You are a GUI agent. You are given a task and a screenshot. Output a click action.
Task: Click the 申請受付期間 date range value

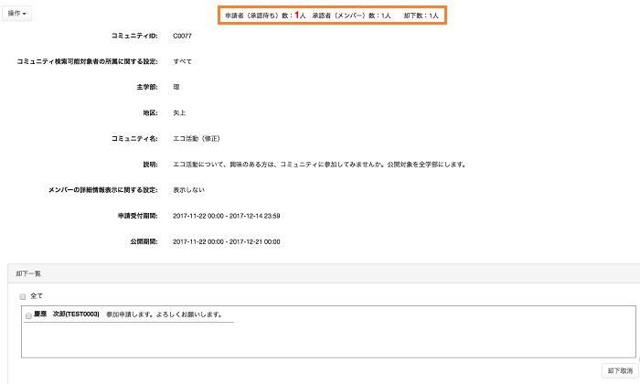click(x=226, y=216)
